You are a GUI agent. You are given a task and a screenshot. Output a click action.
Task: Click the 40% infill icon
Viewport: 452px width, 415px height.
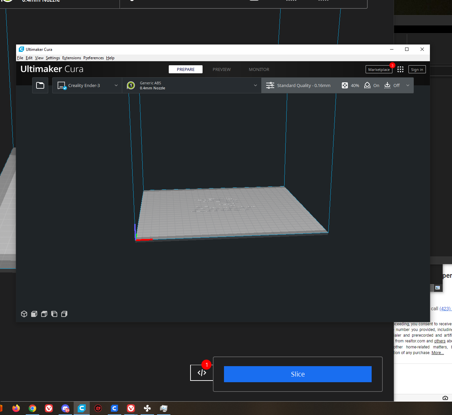[345, 85]
